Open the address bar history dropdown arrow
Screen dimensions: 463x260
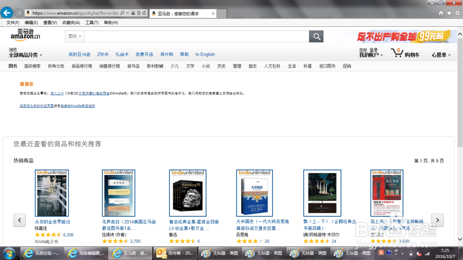[x=128, y=13]
